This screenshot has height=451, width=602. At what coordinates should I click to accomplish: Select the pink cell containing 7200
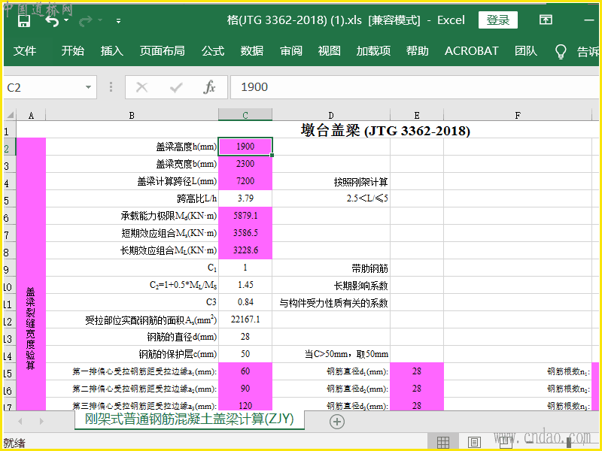(x=245, y=180)
